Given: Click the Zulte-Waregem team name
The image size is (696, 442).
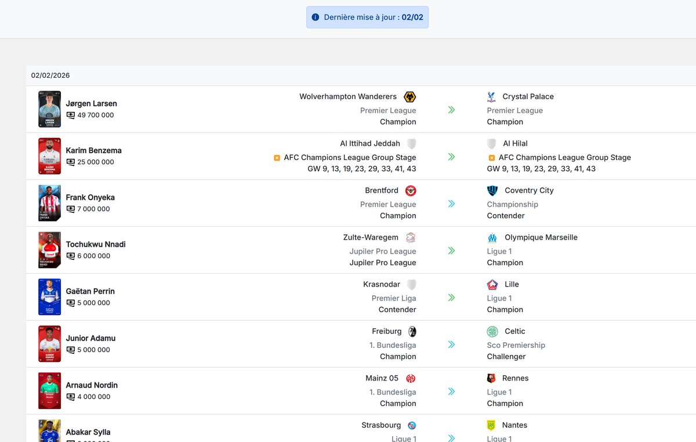Looking at the screenshot, I should click(x=371, y=238).
